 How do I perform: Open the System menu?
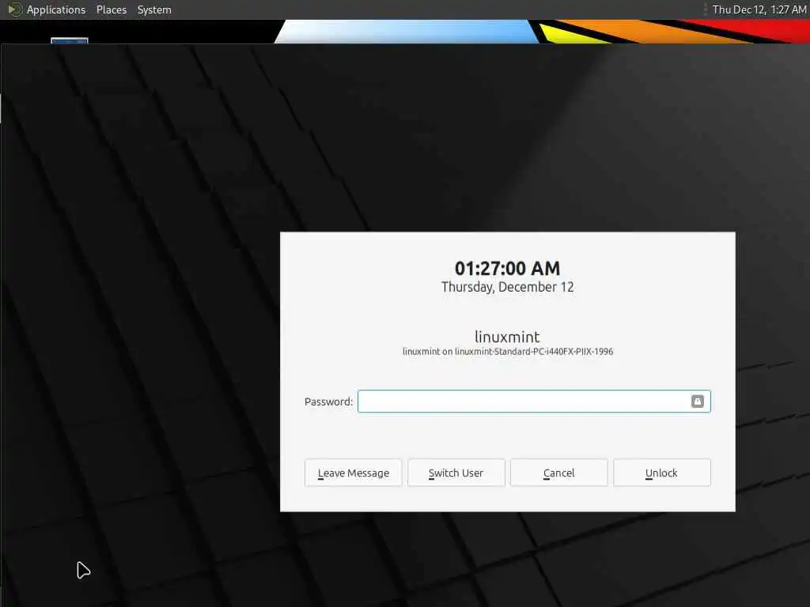[x=154, y=9]
